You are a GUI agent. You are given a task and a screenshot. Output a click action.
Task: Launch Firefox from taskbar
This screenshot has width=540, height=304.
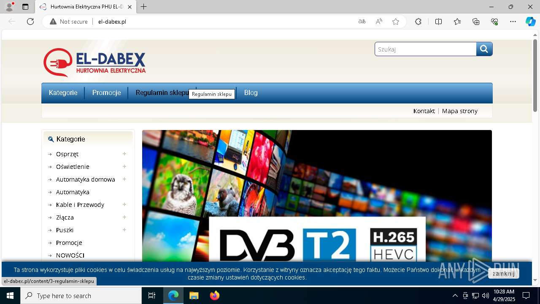point(214,296)
